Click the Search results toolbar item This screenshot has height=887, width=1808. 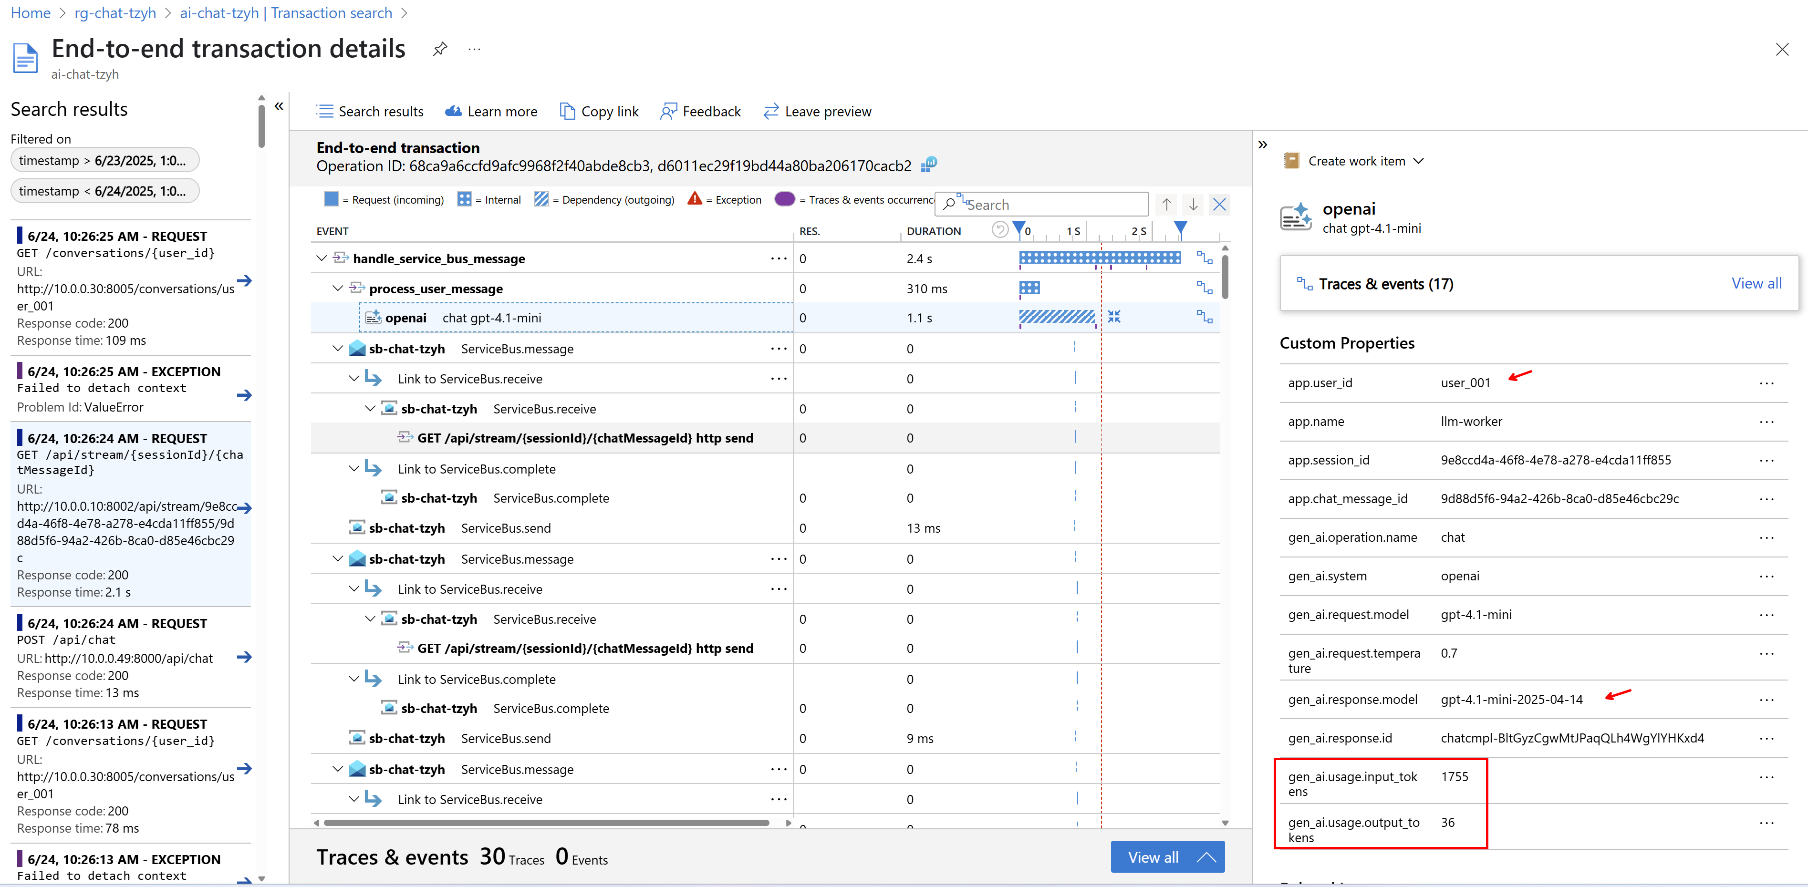(x=370, y=112)
